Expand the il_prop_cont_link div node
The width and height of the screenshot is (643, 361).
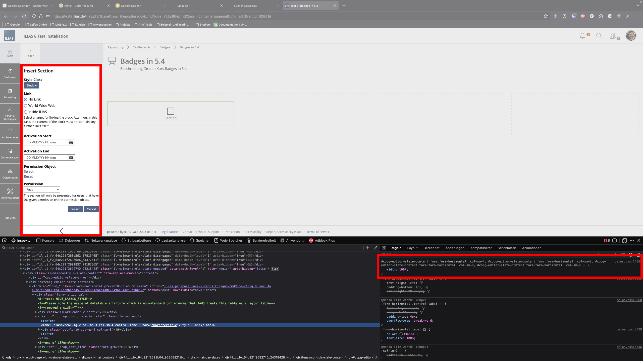(x=36, y=347)
